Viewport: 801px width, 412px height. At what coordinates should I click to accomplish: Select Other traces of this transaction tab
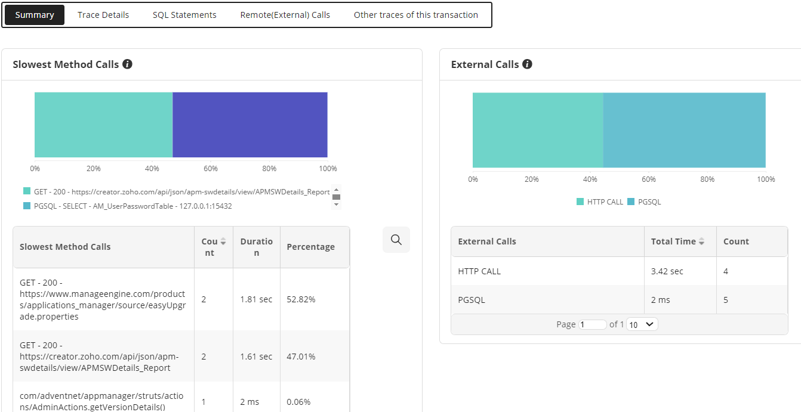[415, 15]
